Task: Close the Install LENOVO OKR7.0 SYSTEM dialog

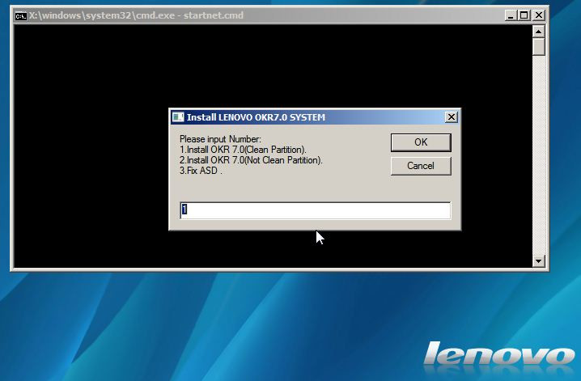Action: [x=452, y=117]
